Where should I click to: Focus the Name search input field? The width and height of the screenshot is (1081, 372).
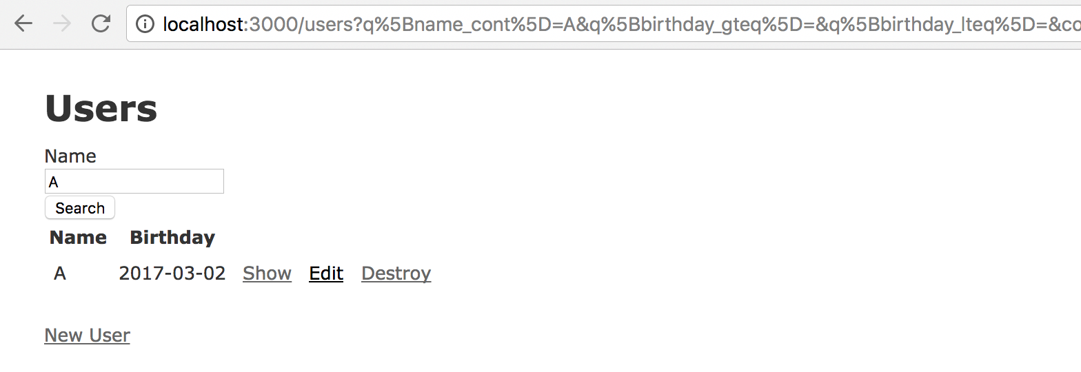[x=134, y=182]
